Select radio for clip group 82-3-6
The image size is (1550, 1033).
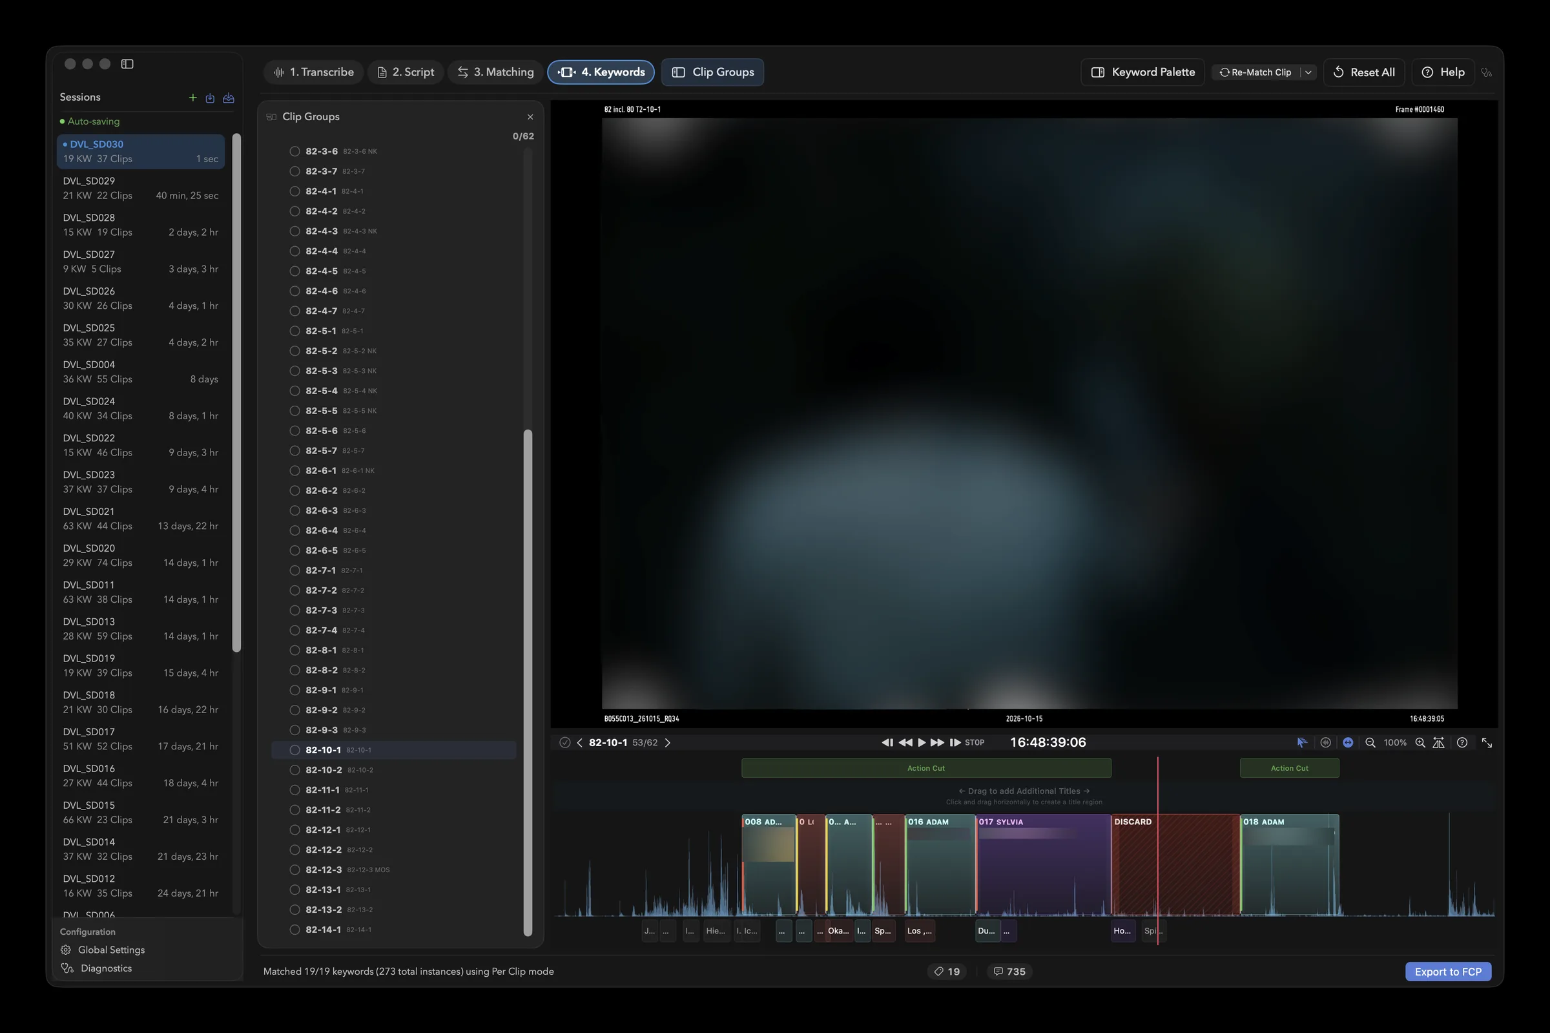(x=294, y=152)
